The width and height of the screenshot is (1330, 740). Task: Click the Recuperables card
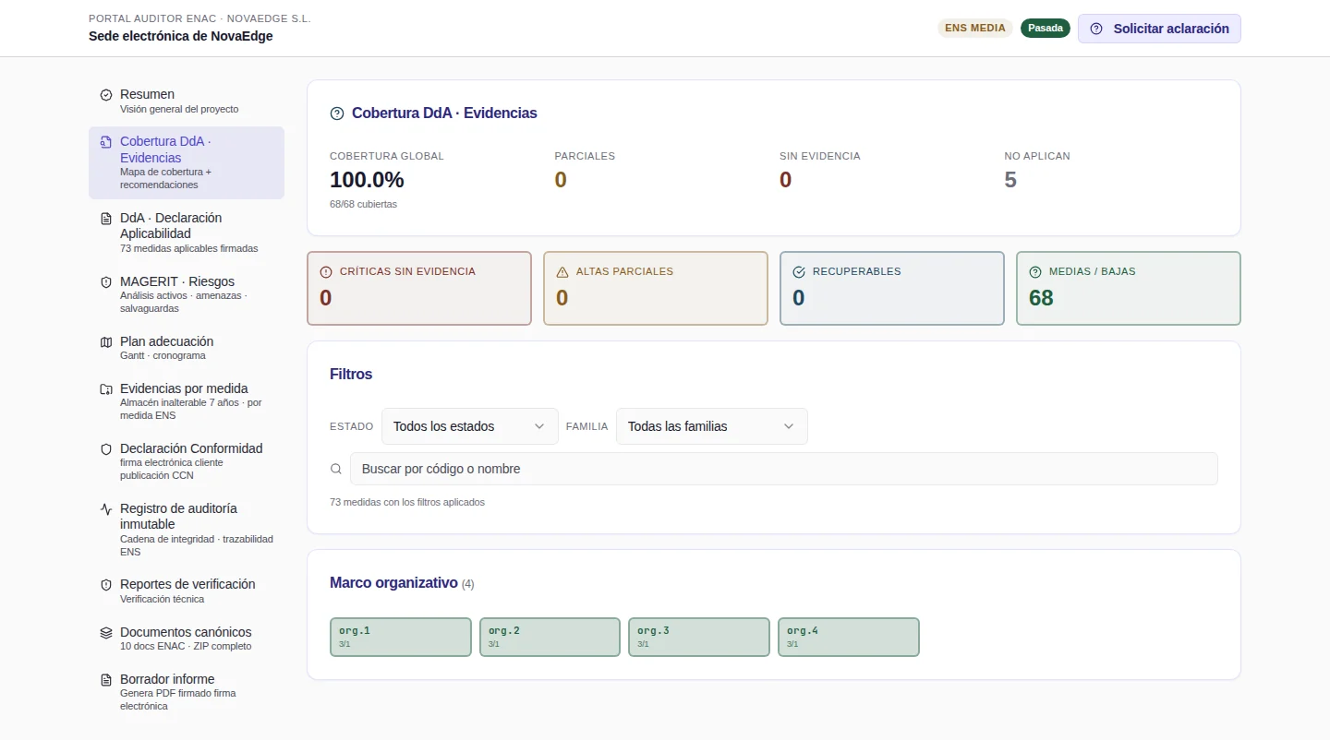coord(892,289)
